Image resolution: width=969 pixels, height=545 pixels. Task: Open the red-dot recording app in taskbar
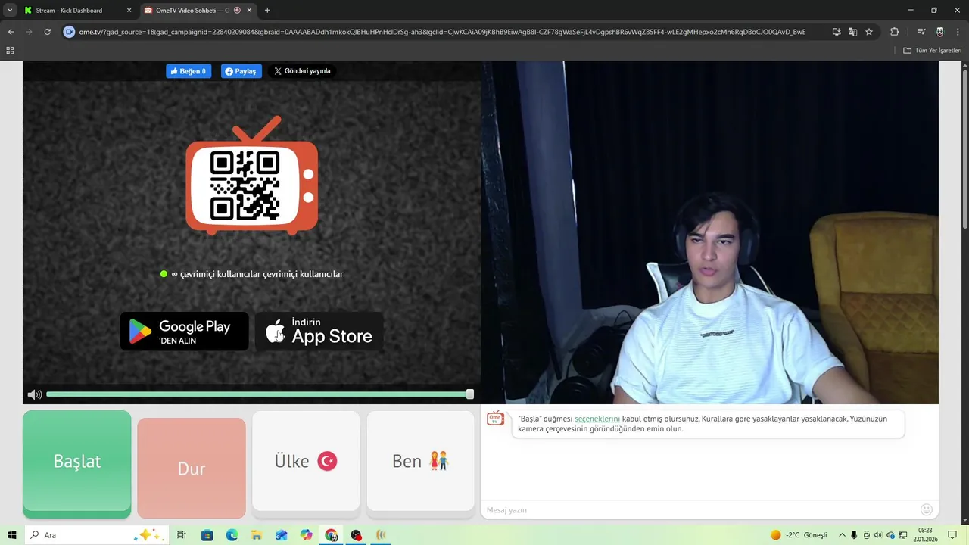pos(356,535)
